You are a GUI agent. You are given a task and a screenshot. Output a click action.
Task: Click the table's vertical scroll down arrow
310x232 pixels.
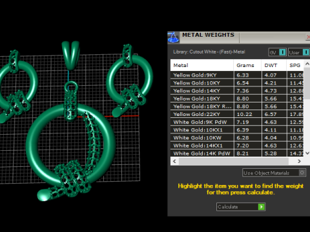pos(307,153)
